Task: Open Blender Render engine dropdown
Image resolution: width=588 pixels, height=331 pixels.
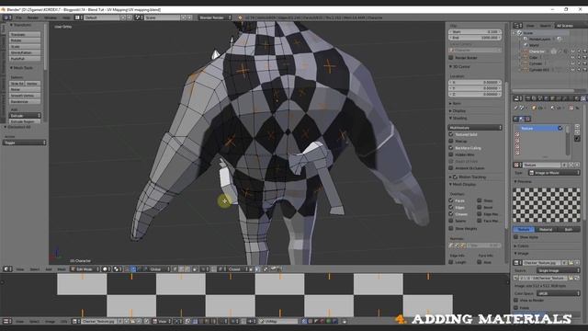Action: (x=215, y=17)
